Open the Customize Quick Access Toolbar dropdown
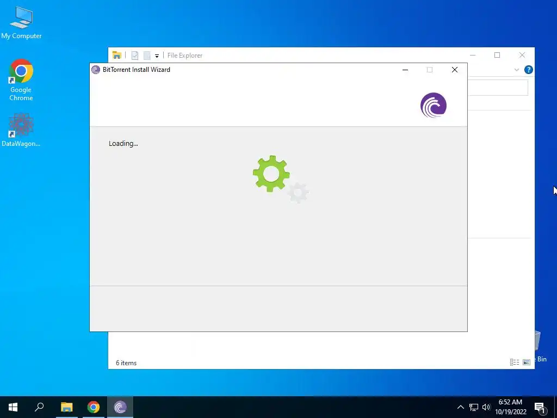The image size is (557, 418). pos(157,56)
